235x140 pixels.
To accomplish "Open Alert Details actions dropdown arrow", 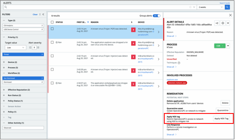I will [228, 23].
